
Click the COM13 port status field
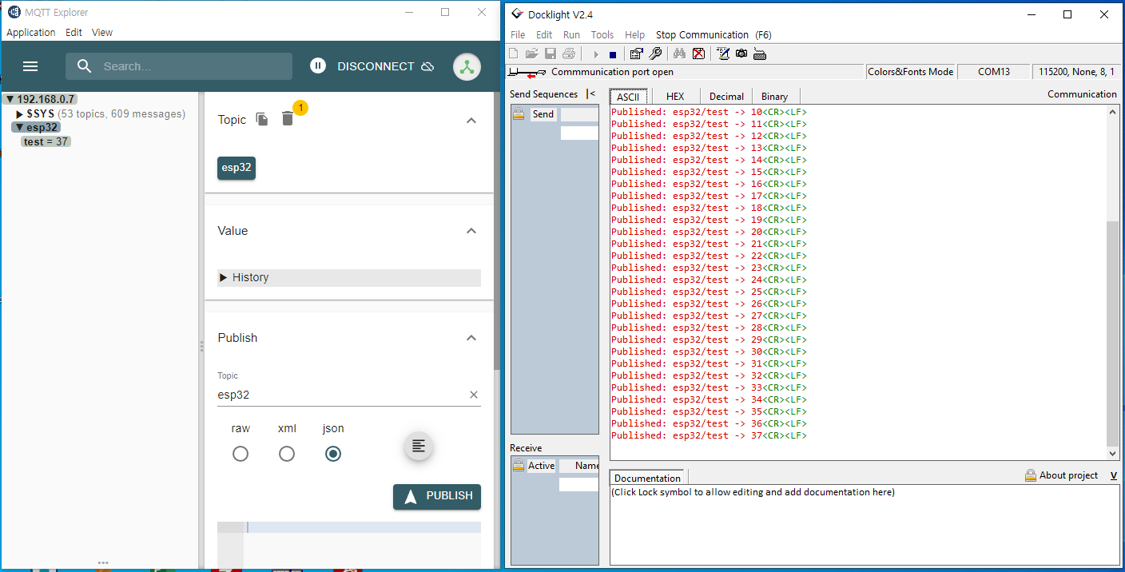coord(994,72)
